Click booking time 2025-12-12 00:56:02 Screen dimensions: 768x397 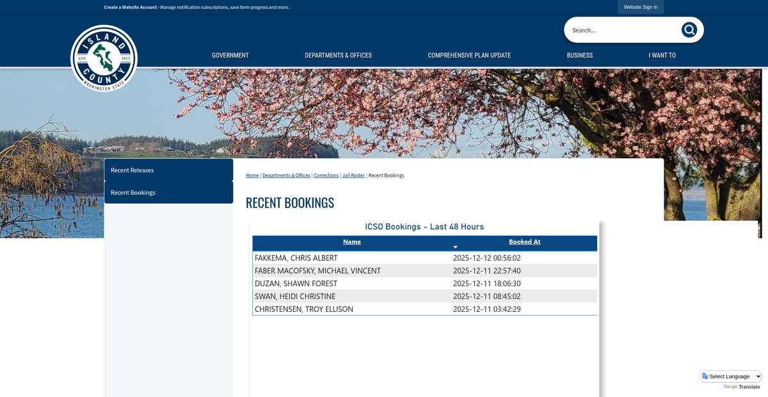(x=487, y=258)
